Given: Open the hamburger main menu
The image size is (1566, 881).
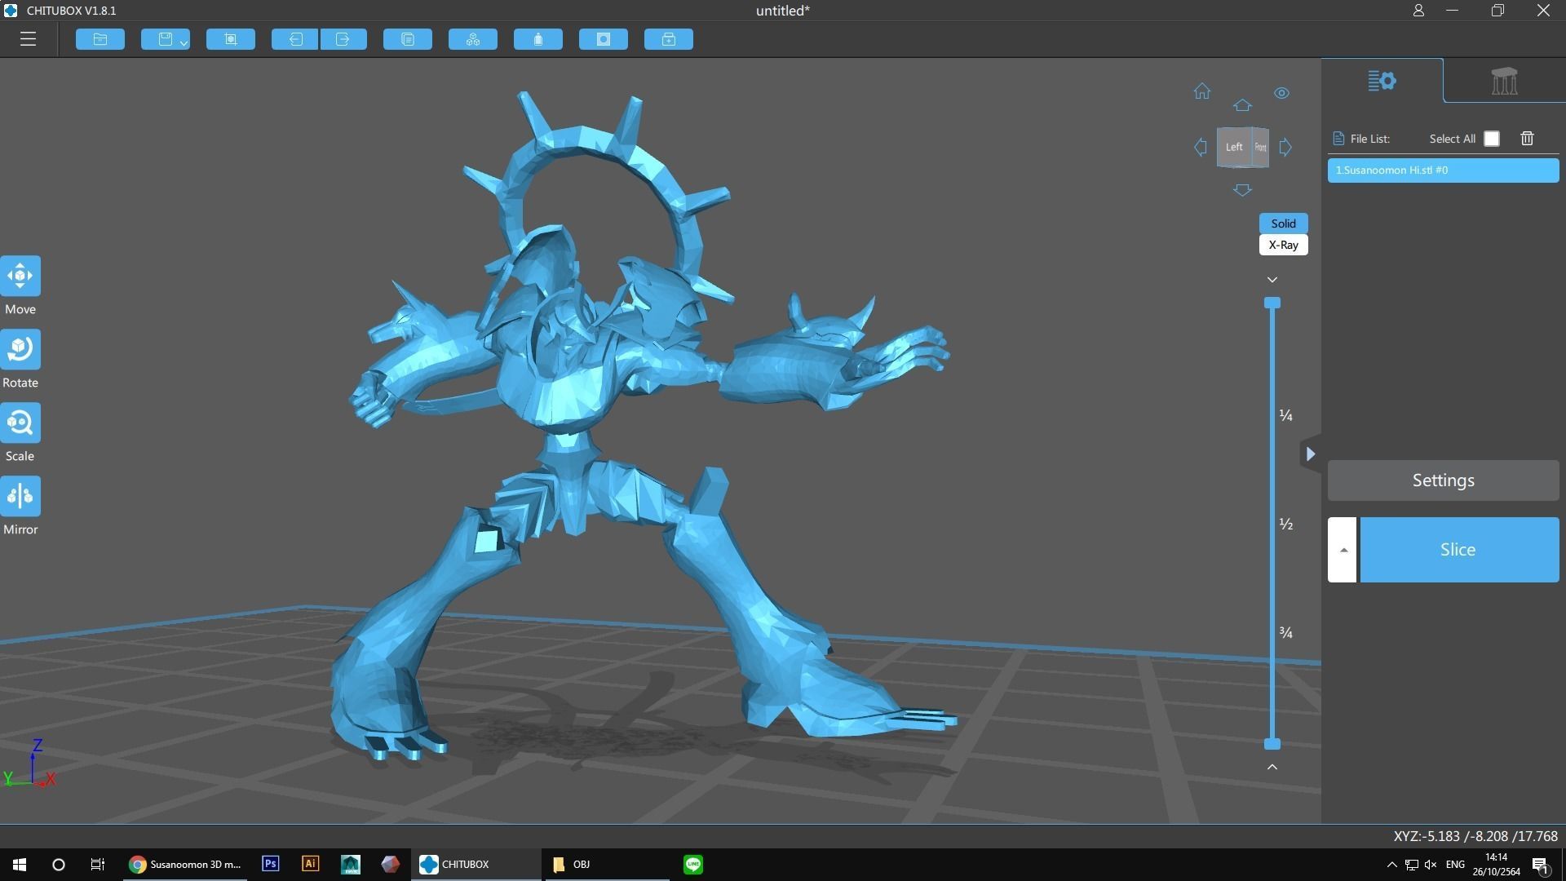Looking at the screenshot, I should pos(29,39).
